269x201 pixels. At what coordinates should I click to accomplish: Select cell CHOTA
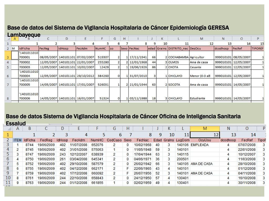pos(178,67)
